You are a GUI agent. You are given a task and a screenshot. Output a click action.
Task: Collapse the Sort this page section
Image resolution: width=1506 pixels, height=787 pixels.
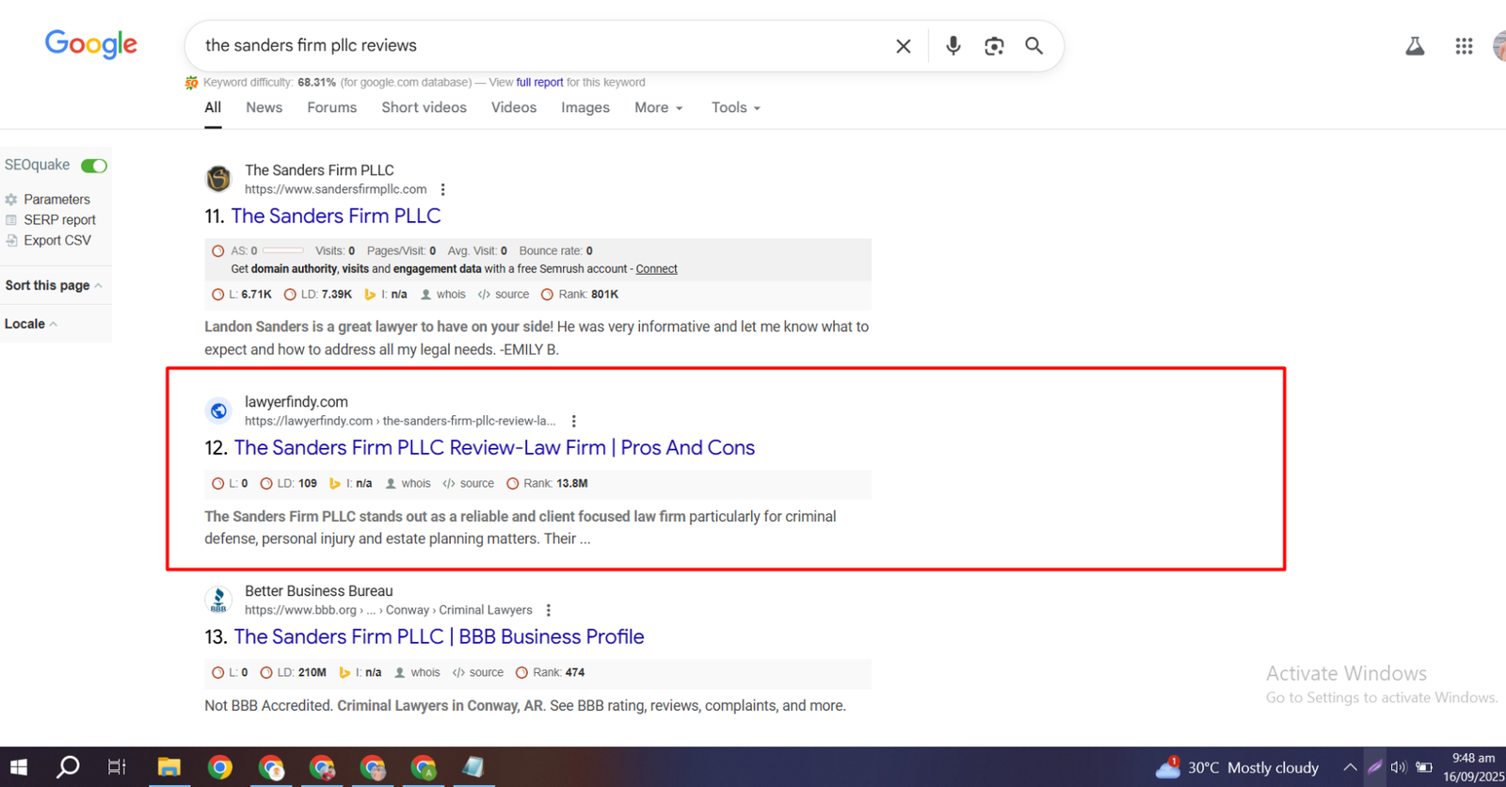click(x=54, y=285)
